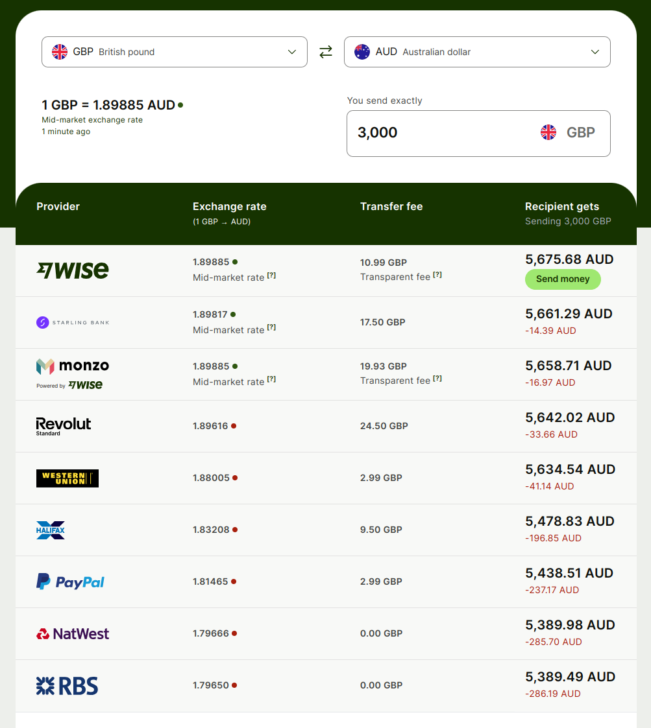651x728 pixels.
Task: Click the Recipient gets column header
Action: (561, 207)
